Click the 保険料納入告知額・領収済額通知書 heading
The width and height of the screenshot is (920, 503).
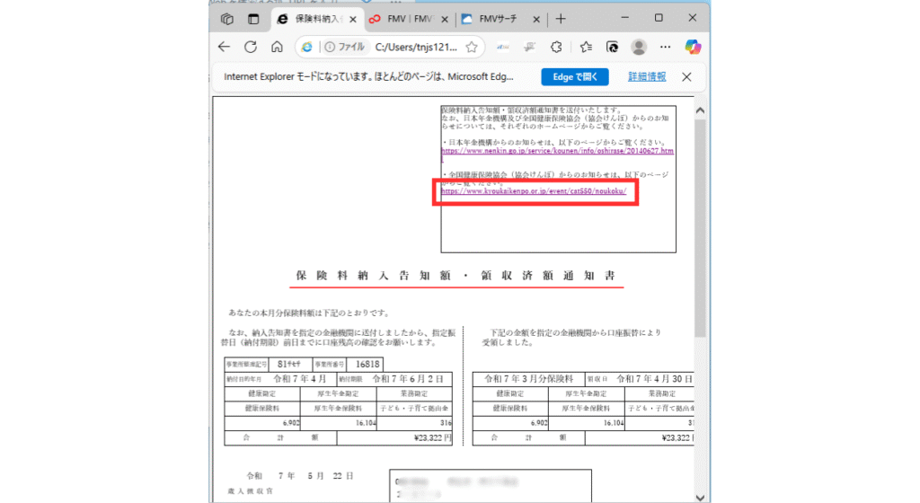pos(456,276)
